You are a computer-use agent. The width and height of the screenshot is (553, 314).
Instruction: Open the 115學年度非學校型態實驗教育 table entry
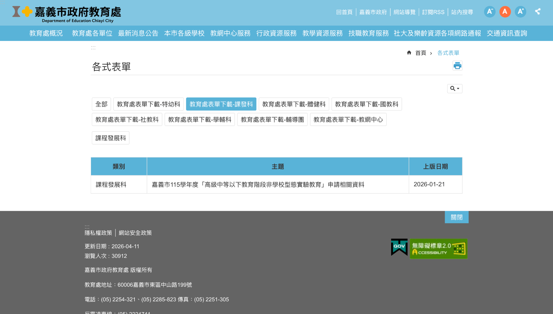[258, 185]
